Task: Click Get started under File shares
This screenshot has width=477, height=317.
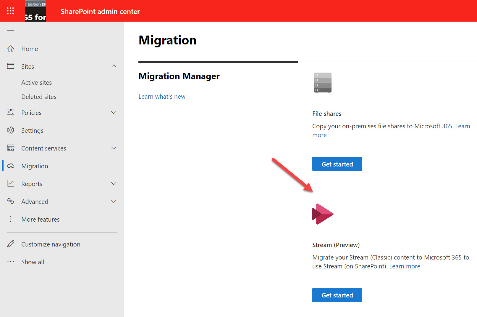Action: pyautogui.click(x=337, y=164)
